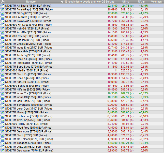The width and height of the screenshot is (164, 153).
Task: Select row STXE TM Fx Telcom [6530]
Action: pyautogui.click(x=82, y=116)
